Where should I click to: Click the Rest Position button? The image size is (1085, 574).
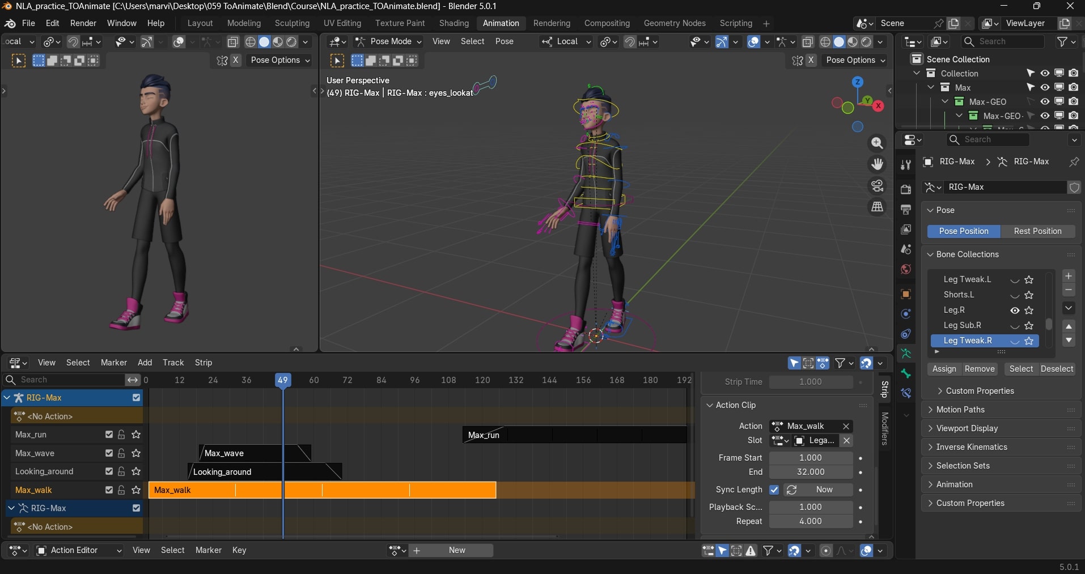coord(1037,231)
